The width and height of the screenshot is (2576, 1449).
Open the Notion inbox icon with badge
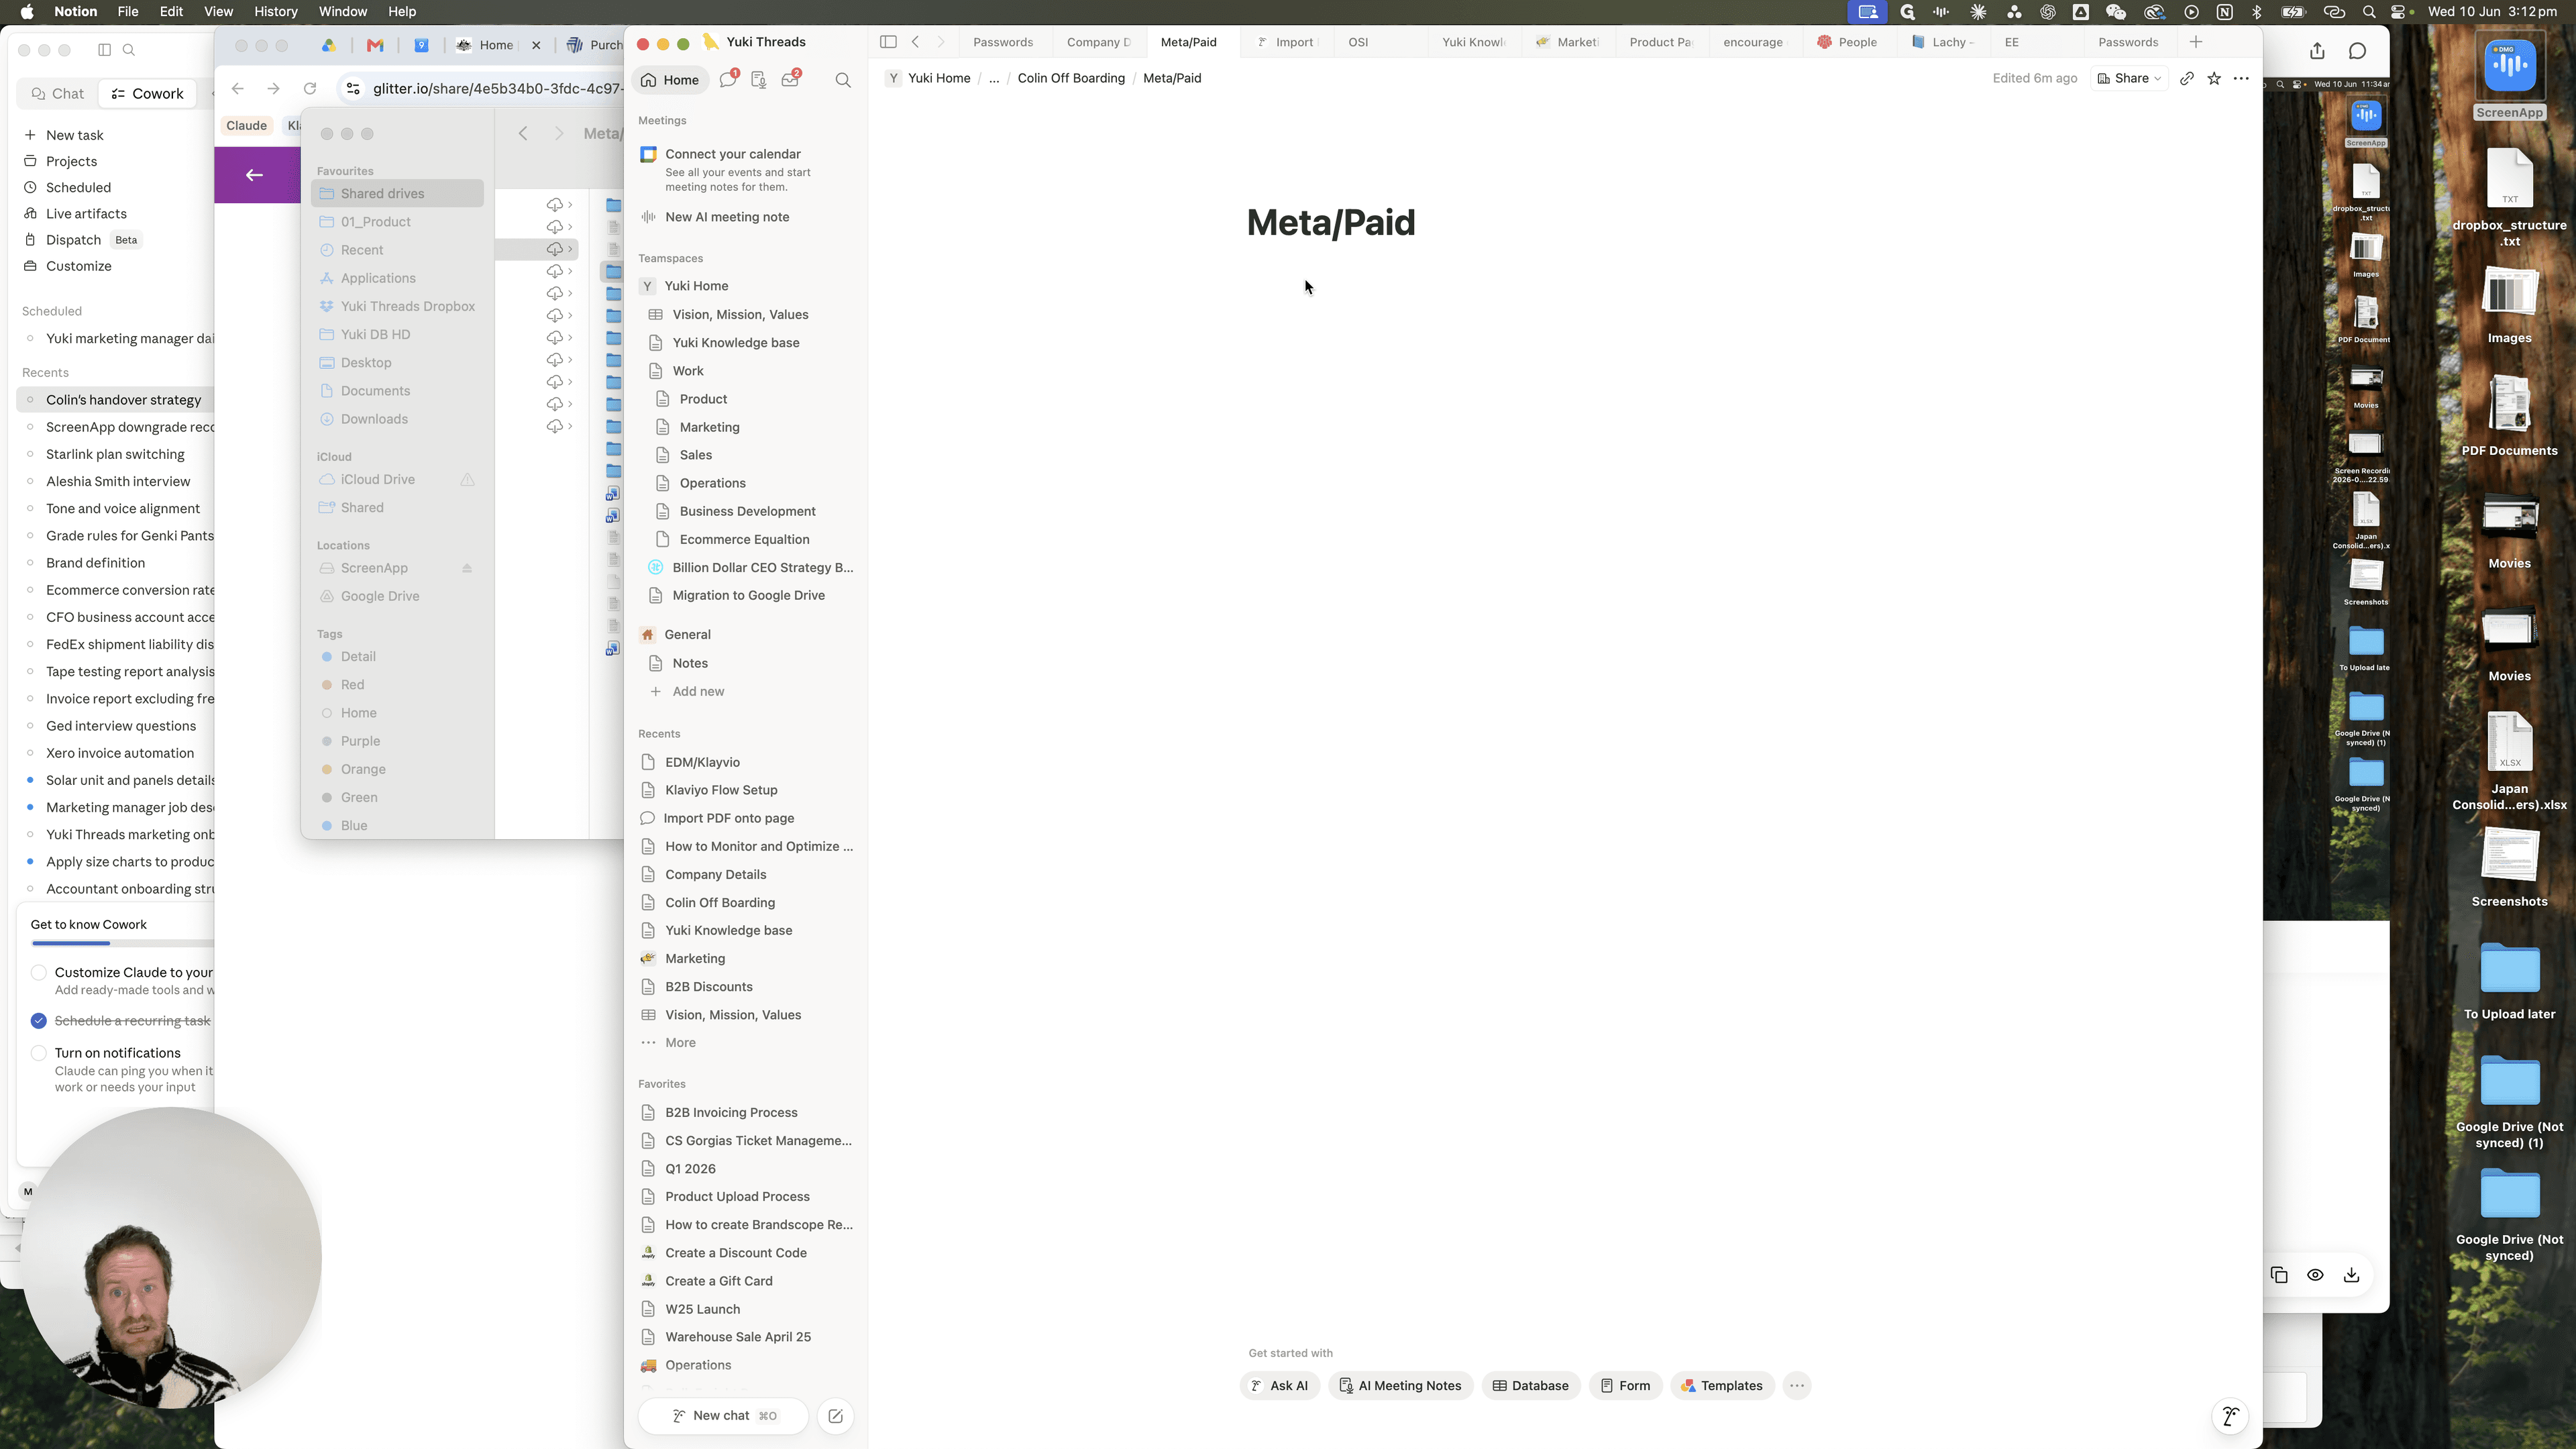coord(791,79)
